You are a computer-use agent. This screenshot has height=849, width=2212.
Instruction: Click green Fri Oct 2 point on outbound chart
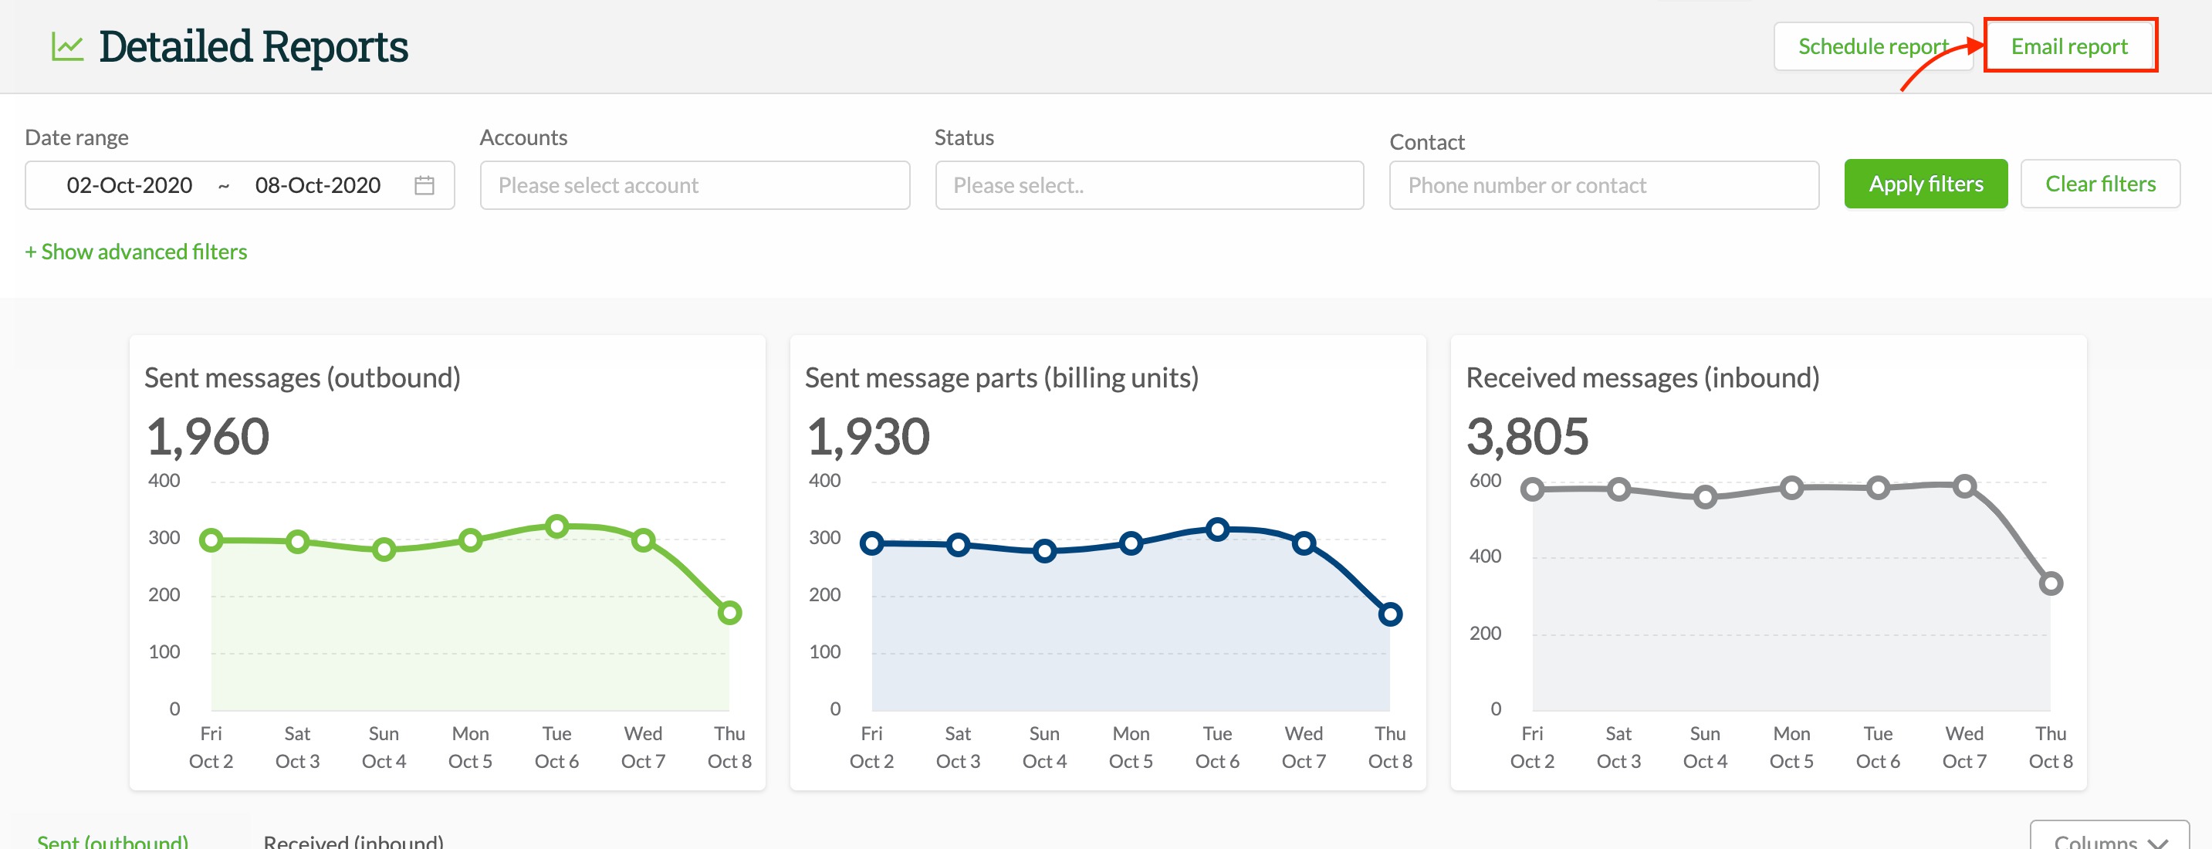211,540
